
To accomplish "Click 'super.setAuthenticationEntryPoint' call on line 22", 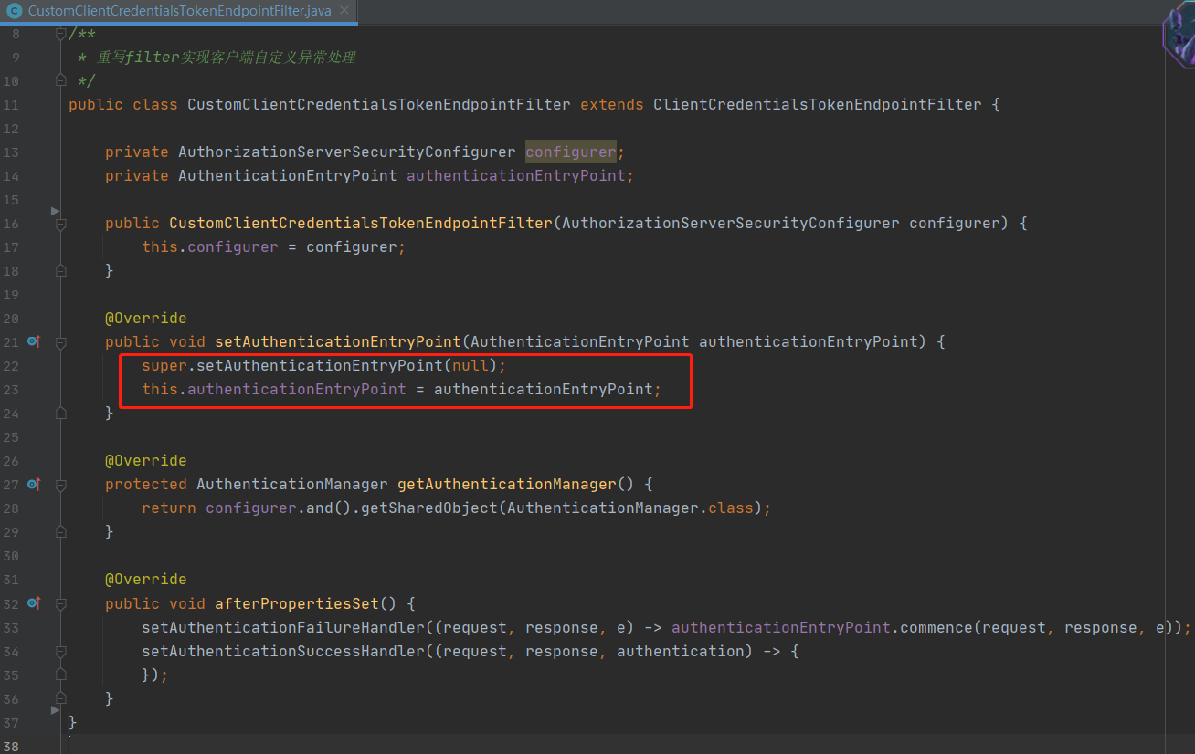I will [292, 365].
